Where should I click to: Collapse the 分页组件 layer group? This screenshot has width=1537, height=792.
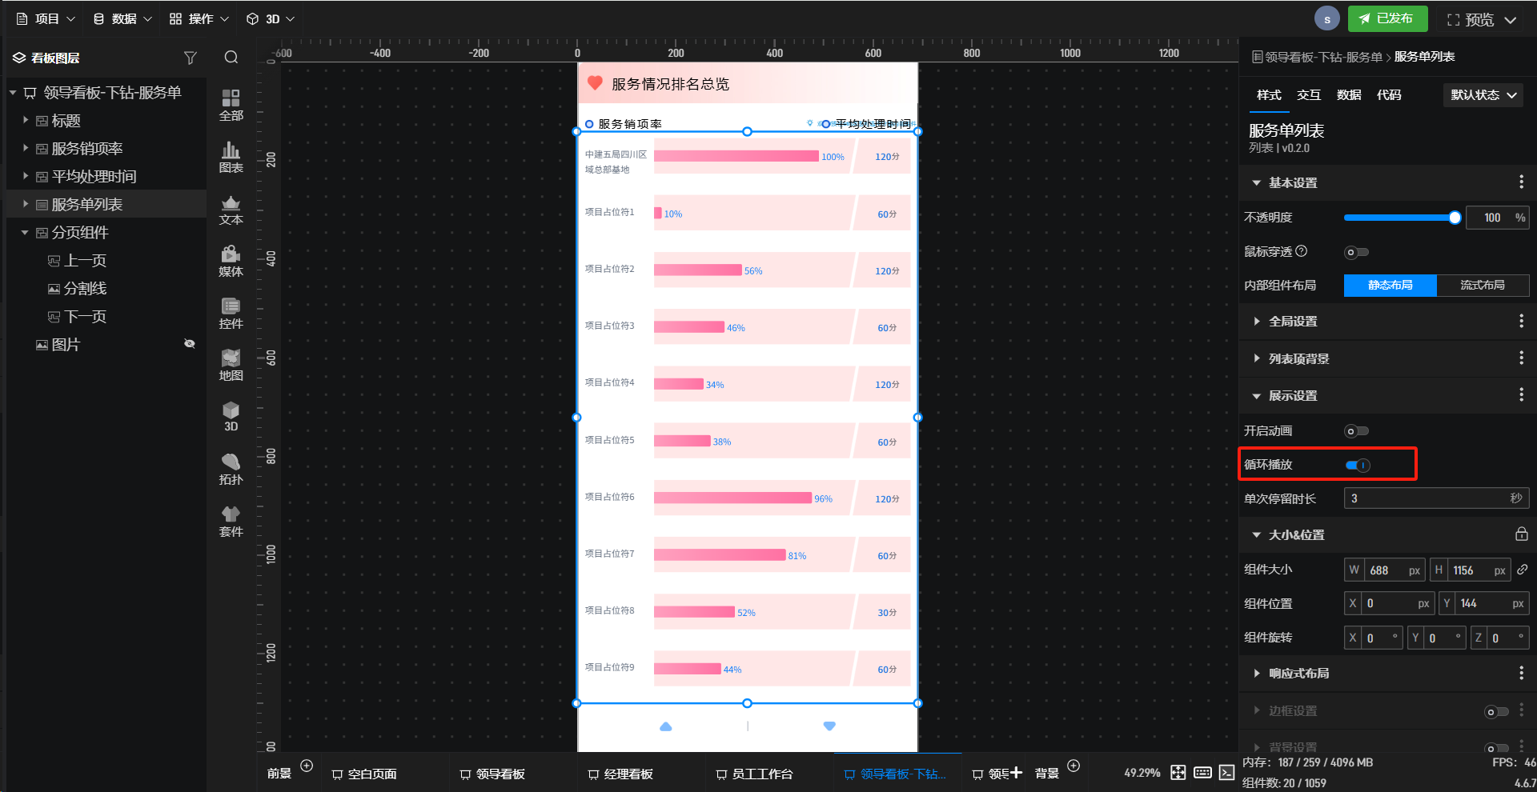click(x=25, y=233)
